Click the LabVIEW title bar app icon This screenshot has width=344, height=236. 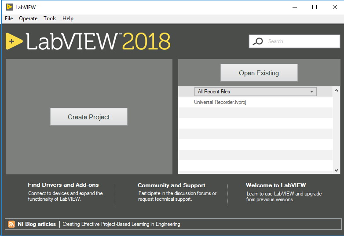[x=9, y=7]
